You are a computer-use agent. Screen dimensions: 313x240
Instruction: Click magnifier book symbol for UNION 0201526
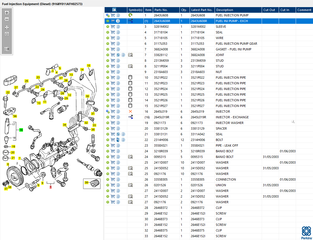coord(130,185)
